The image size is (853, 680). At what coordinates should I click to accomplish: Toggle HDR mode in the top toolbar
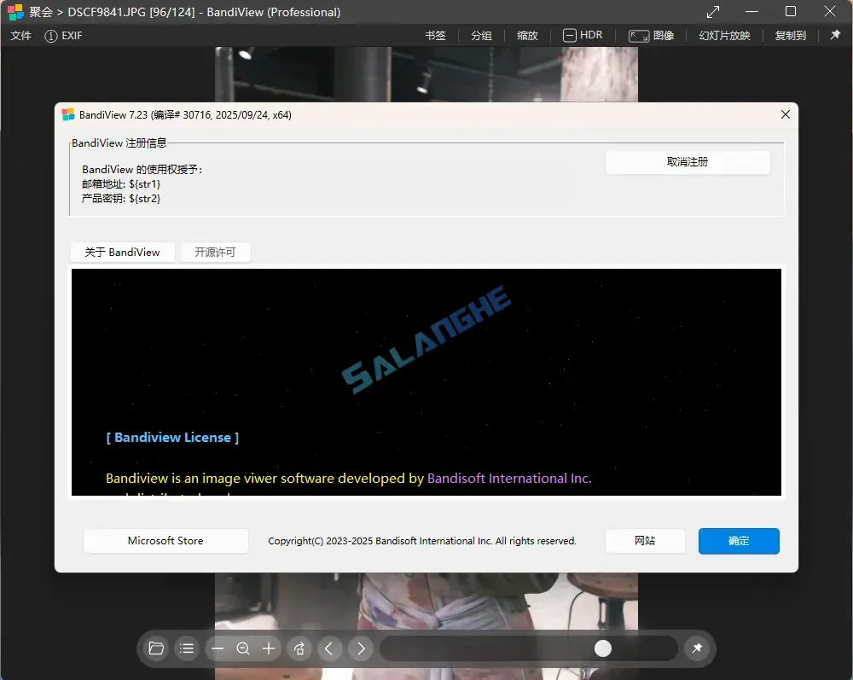tap(583, 36)
